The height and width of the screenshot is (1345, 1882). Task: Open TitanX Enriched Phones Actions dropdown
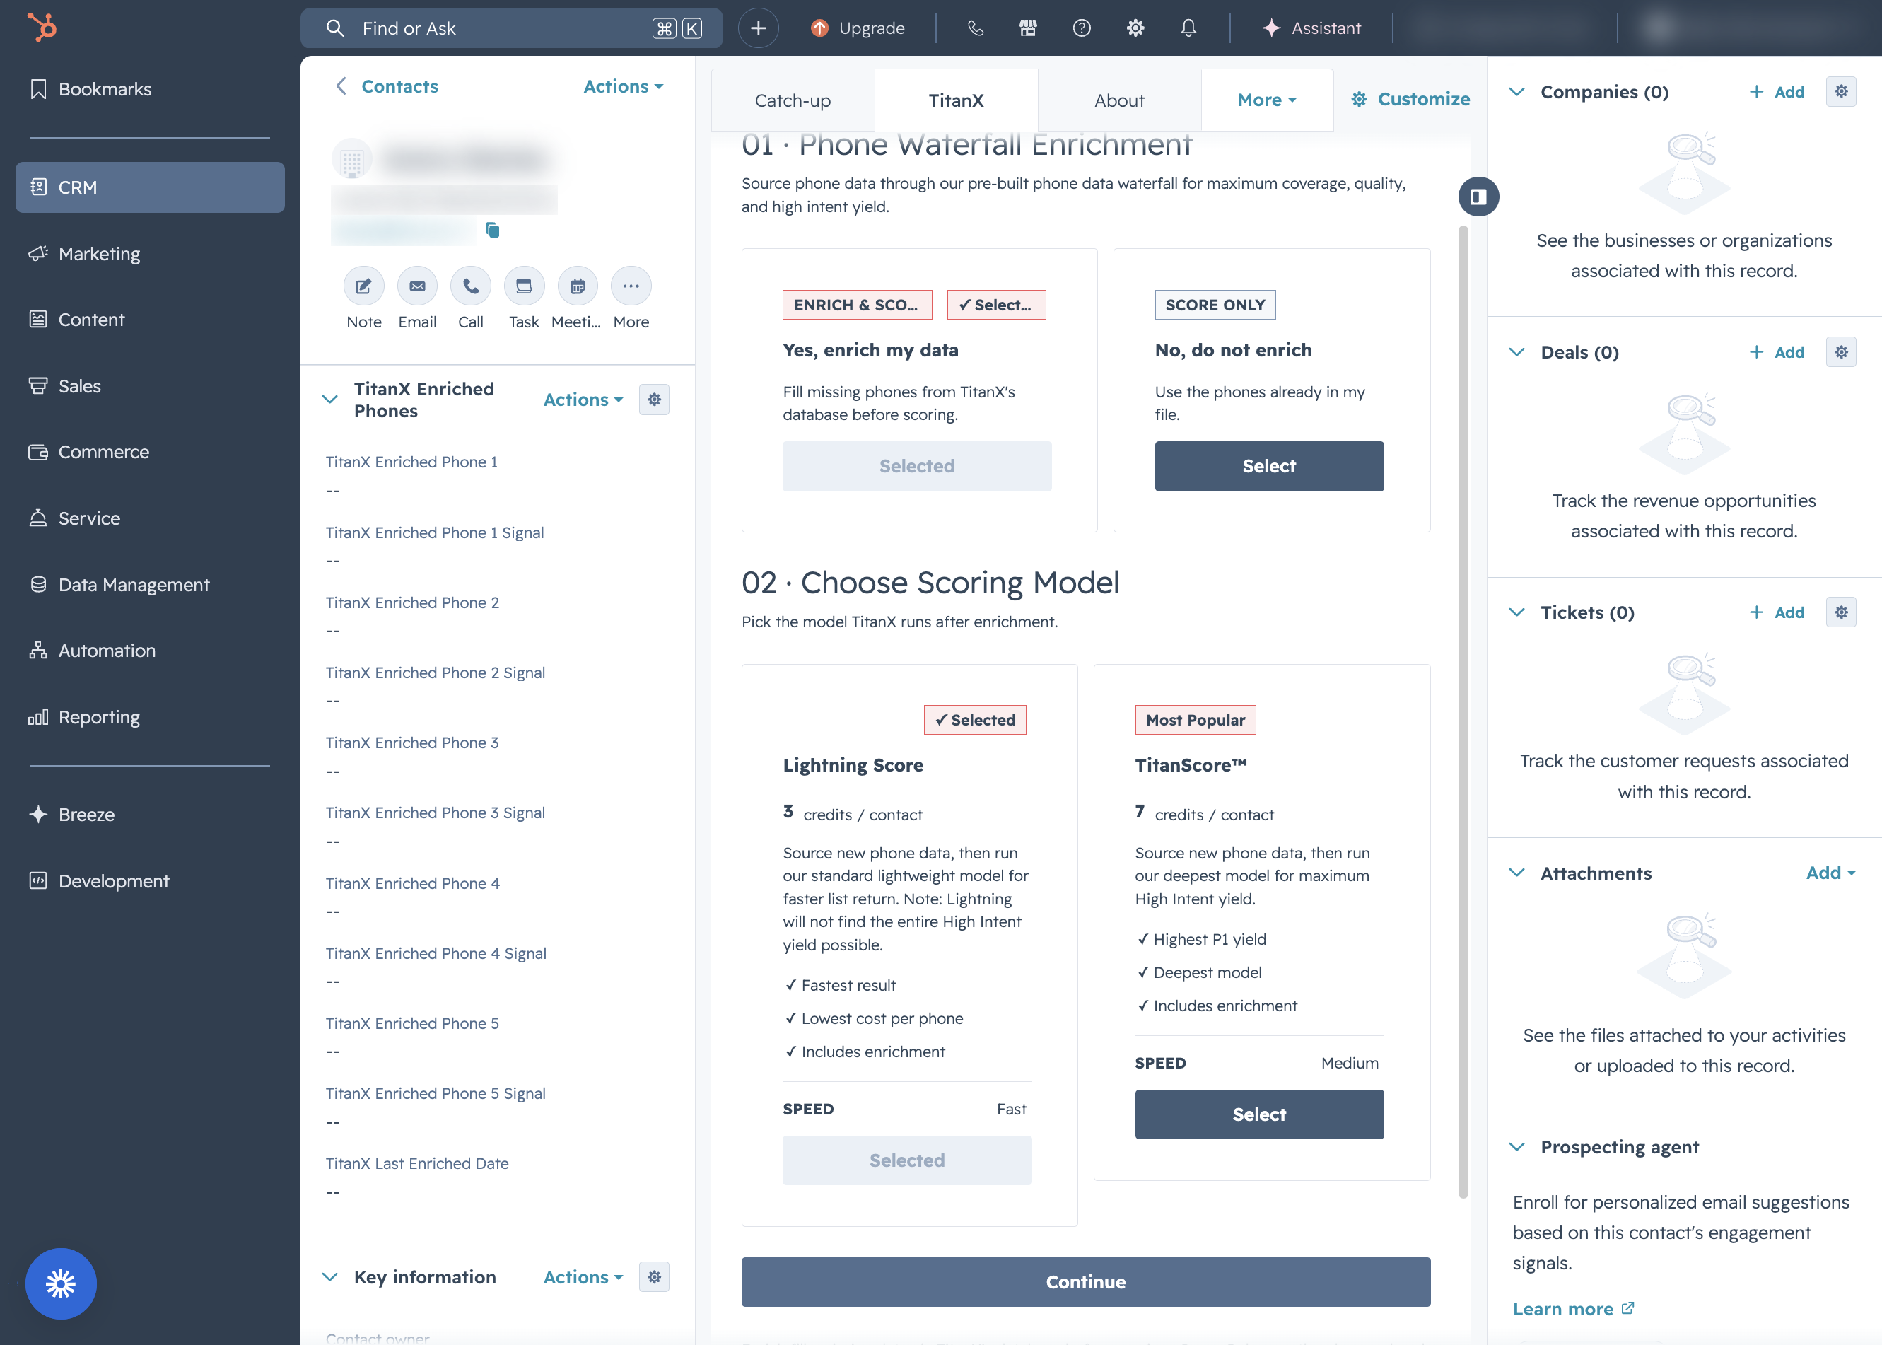583,400
